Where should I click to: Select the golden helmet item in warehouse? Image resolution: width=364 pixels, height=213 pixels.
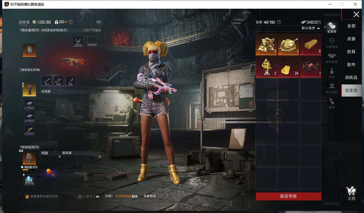coord(266,45)
